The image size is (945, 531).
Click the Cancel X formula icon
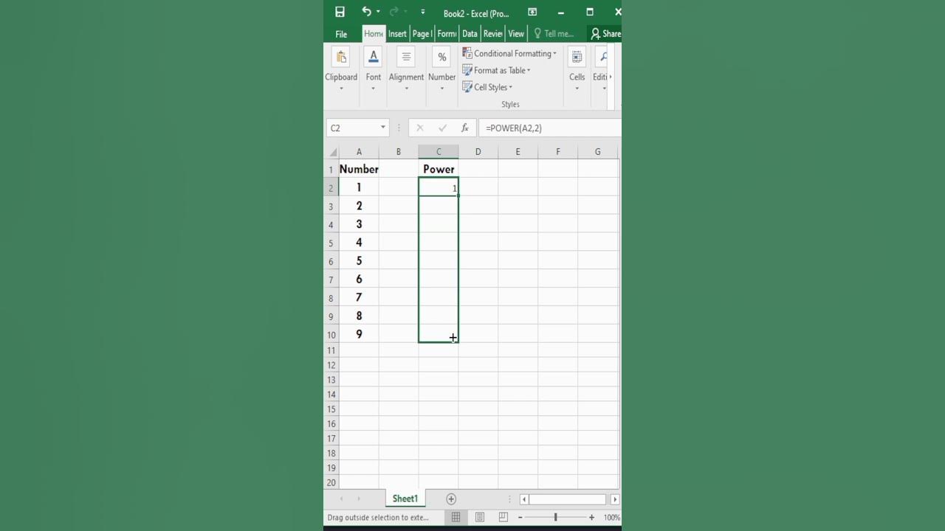click(x=420, y=128)
